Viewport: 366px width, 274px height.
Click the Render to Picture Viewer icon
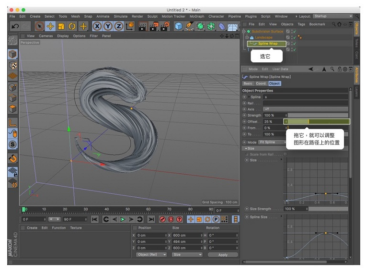pyautogui.click(x=153, y=26)
